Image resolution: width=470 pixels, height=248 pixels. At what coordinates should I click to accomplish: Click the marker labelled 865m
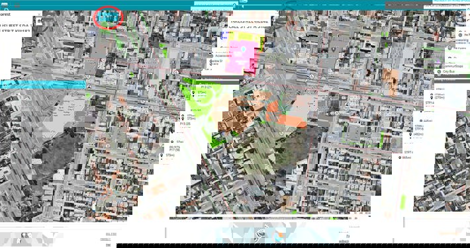pos(400,157)
